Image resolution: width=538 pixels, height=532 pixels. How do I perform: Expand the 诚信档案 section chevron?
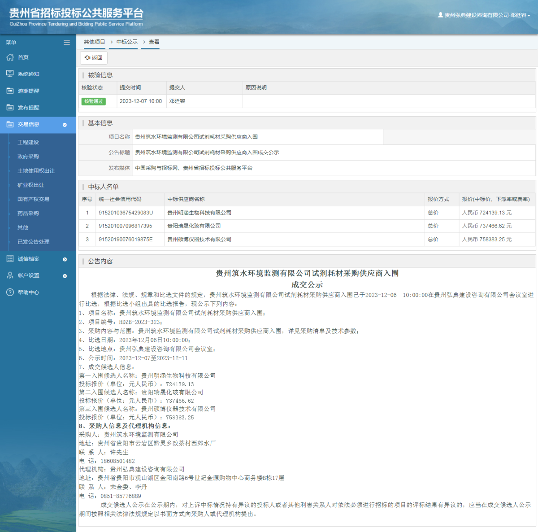65,259
